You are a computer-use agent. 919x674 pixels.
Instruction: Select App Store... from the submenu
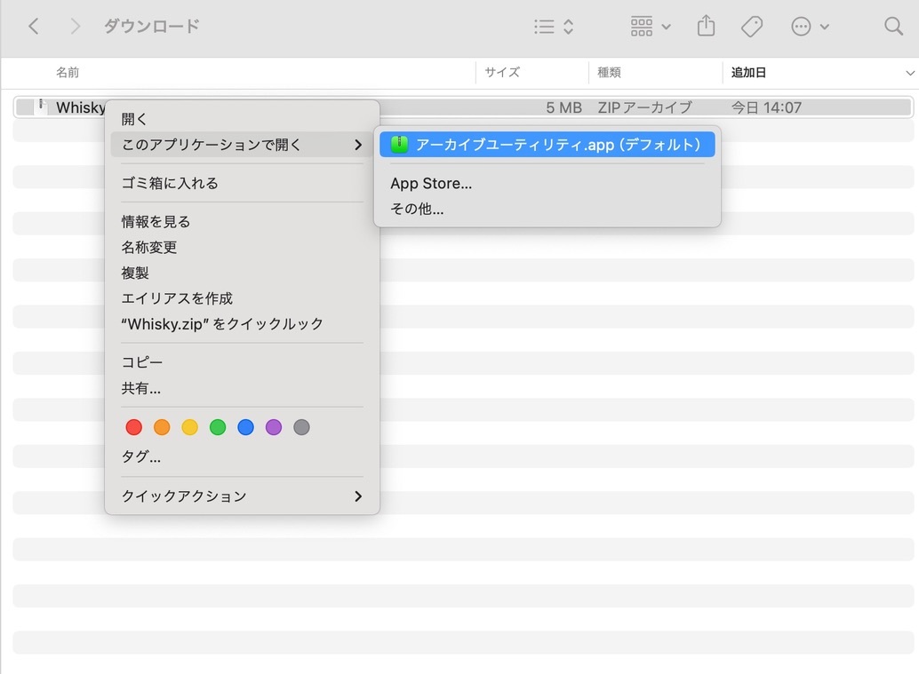click(431, 183)
